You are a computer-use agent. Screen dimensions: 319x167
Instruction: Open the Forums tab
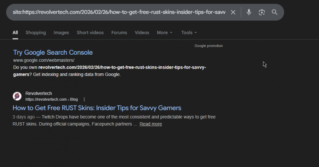pyautogui.click(x=119, y=33)
